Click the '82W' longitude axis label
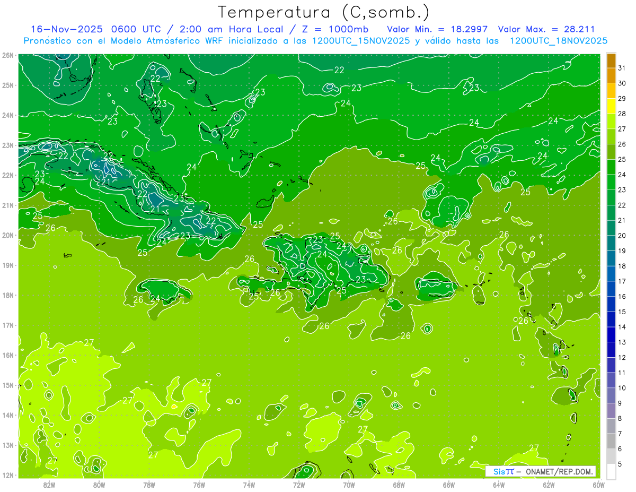Screen dimensions: 636x492 [49, 485]
